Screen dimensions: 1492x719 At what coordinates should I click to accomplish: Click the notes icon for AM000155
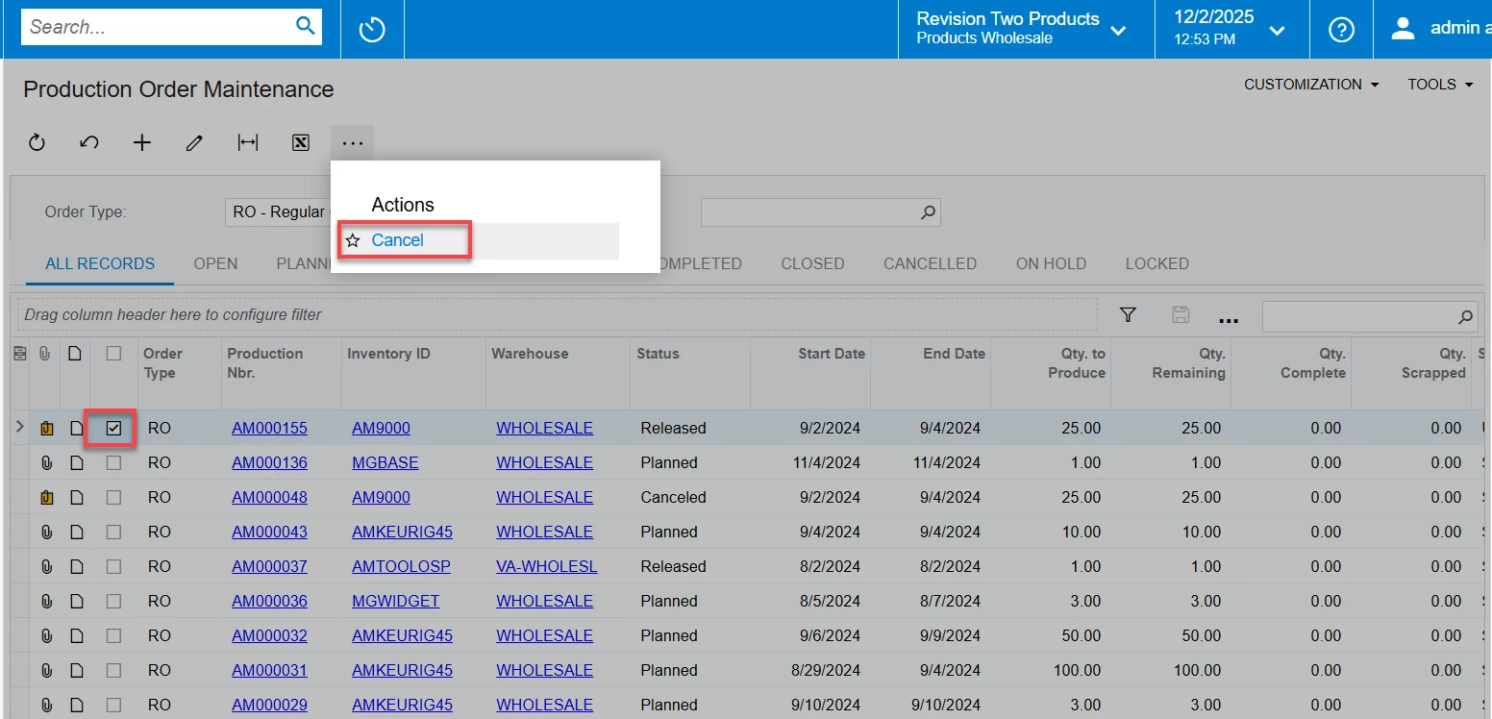coord(77,429)
